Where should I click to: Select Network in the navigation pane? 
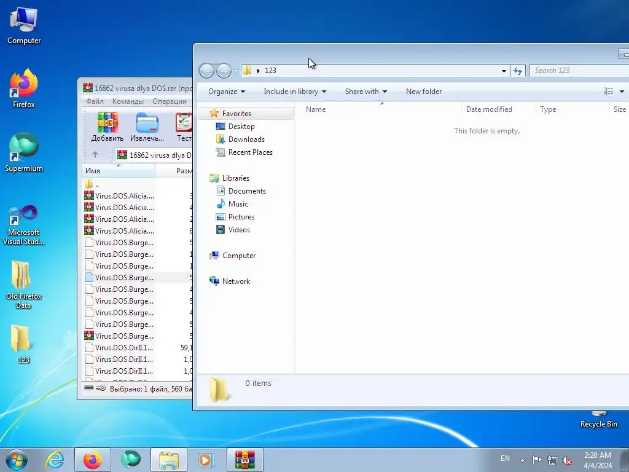[x=236, y=281]
